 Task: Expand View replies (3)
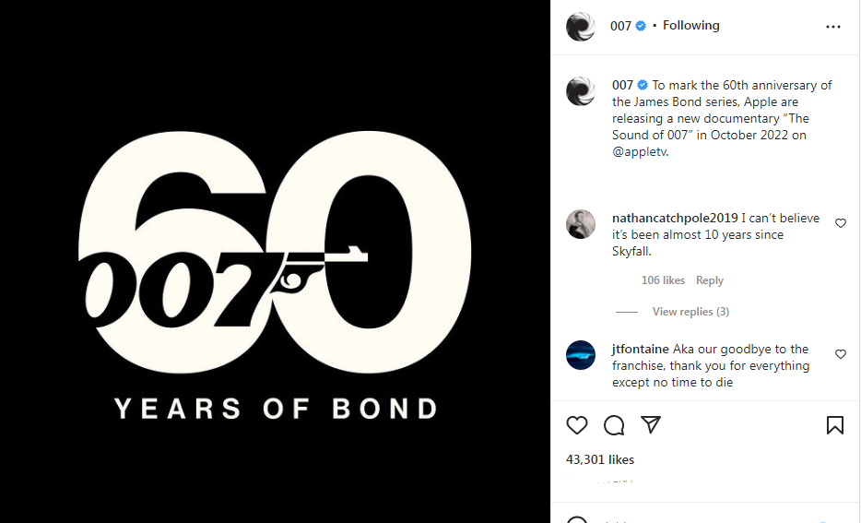(690, 312)
